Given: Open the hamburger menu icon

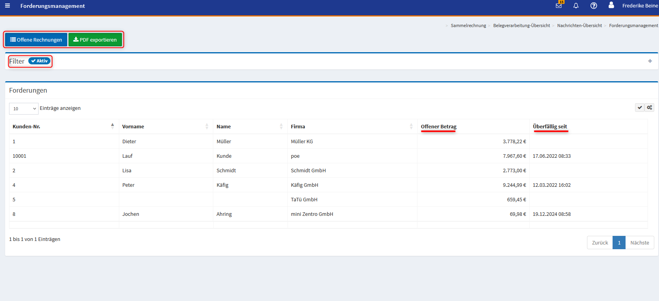Looking at the screenshot, I should coord(7,6).
